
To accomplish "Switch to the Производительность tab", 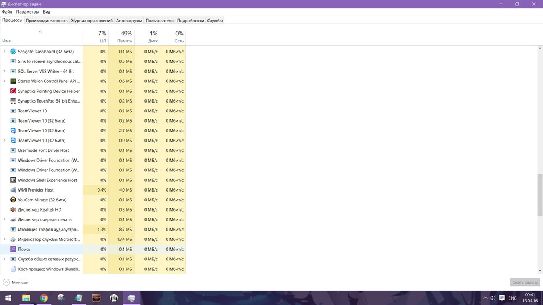I will click(46, 21).
